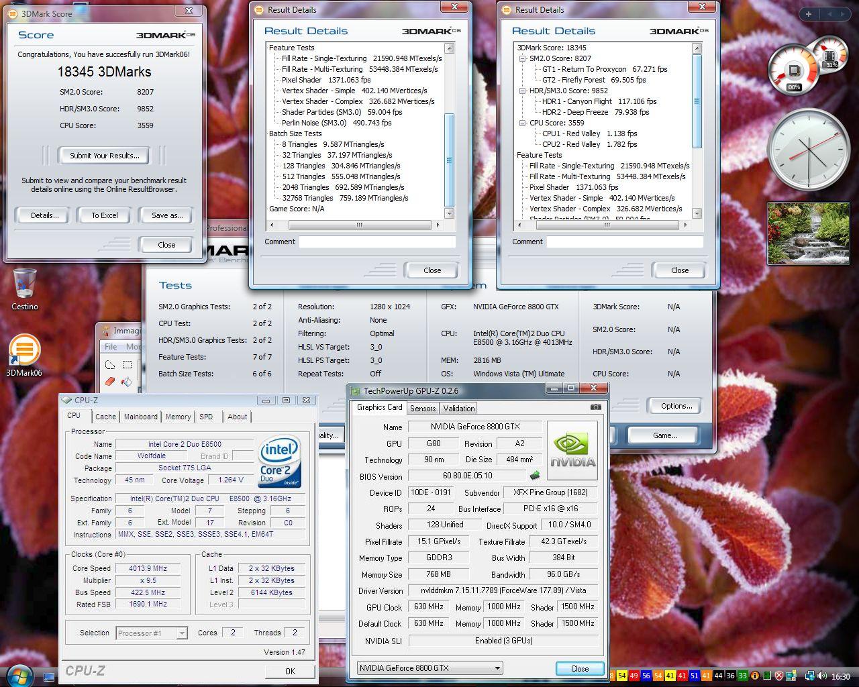The height and width of the screenshot is (687, 859).
Task: Open the 3DMark06 desktop shortcut
Action: (24, 356)
